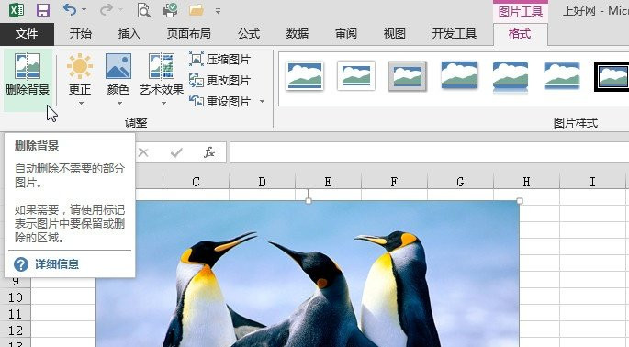The image size is (629, 347).
Task: Select column C header
Action: point(196,182)
